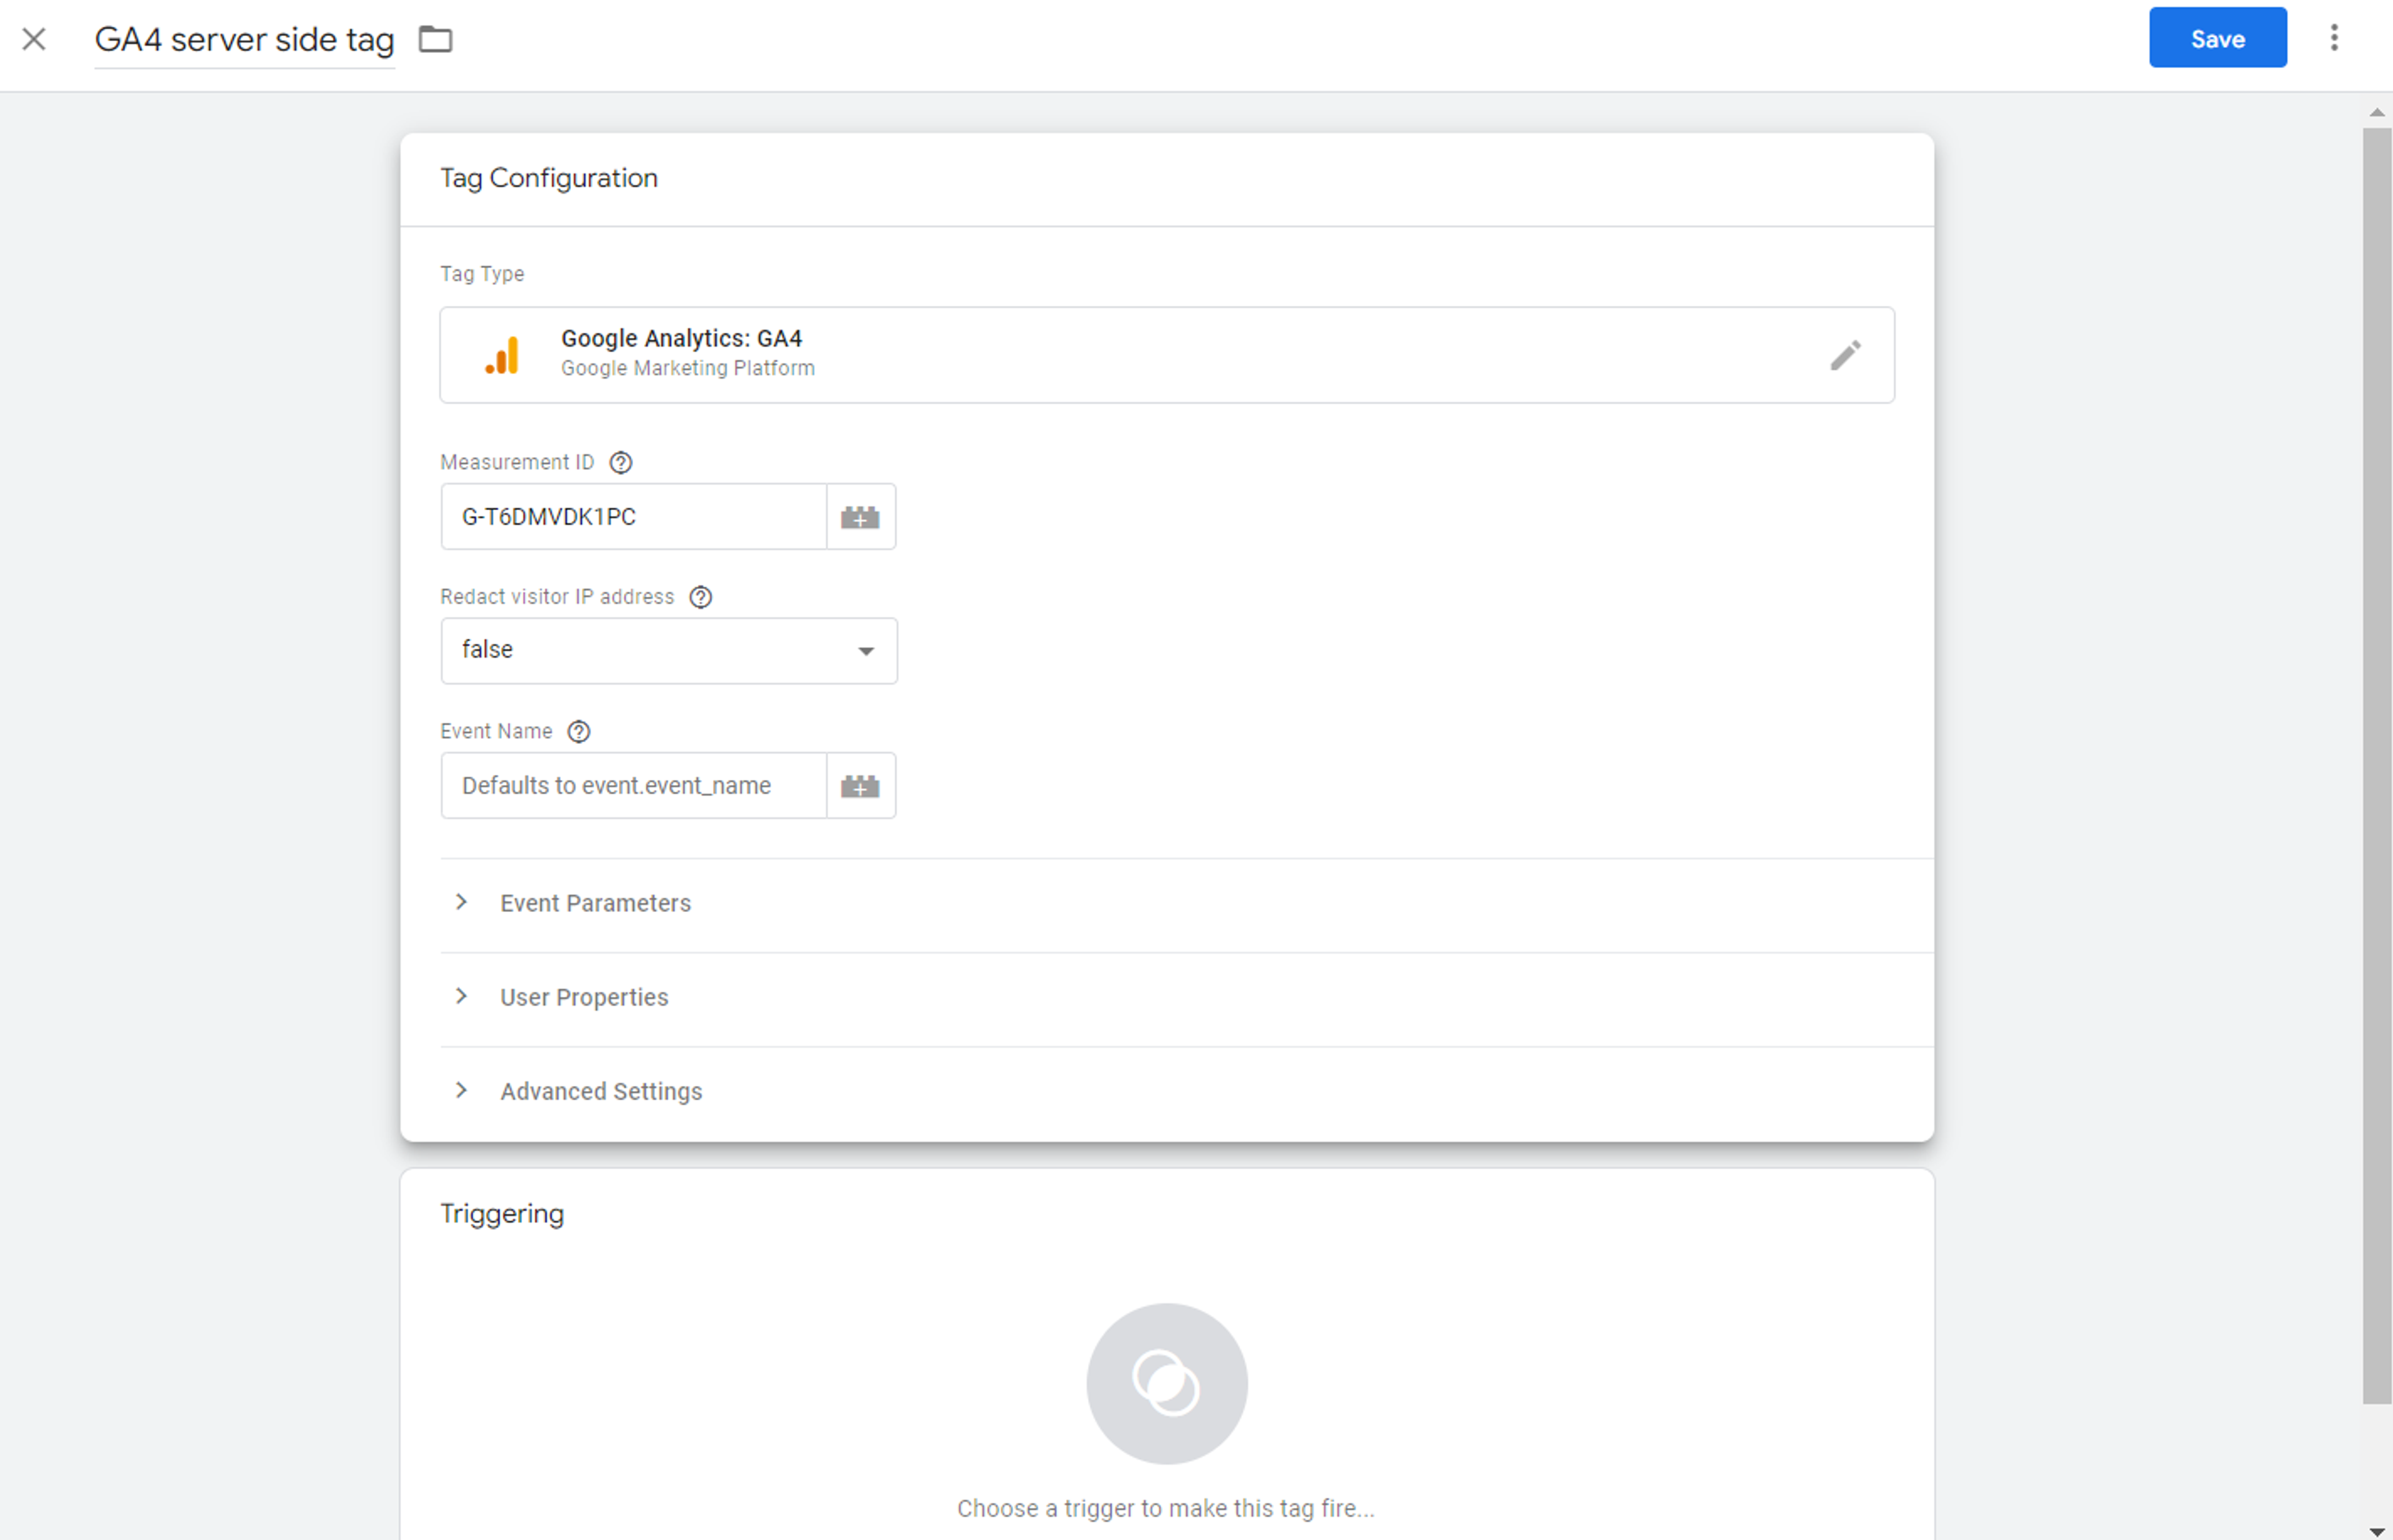Open the Redact visitor IP address dropdown

[669, 651]
